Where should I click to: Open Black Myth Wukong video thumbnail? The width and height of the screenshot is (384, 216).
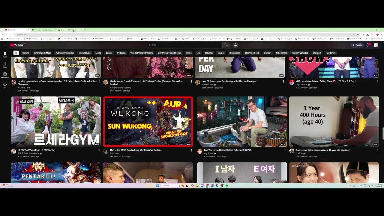148,121
